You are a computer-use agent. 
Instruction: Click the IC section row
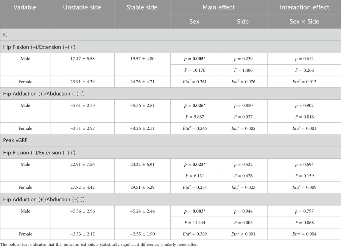170,35
